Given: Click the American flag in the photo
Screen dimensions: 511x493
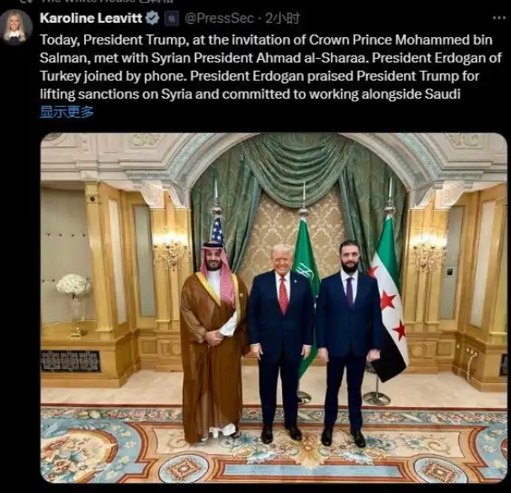Looking at the screenshot, I should pyautogui.click(x=217, y=232).
